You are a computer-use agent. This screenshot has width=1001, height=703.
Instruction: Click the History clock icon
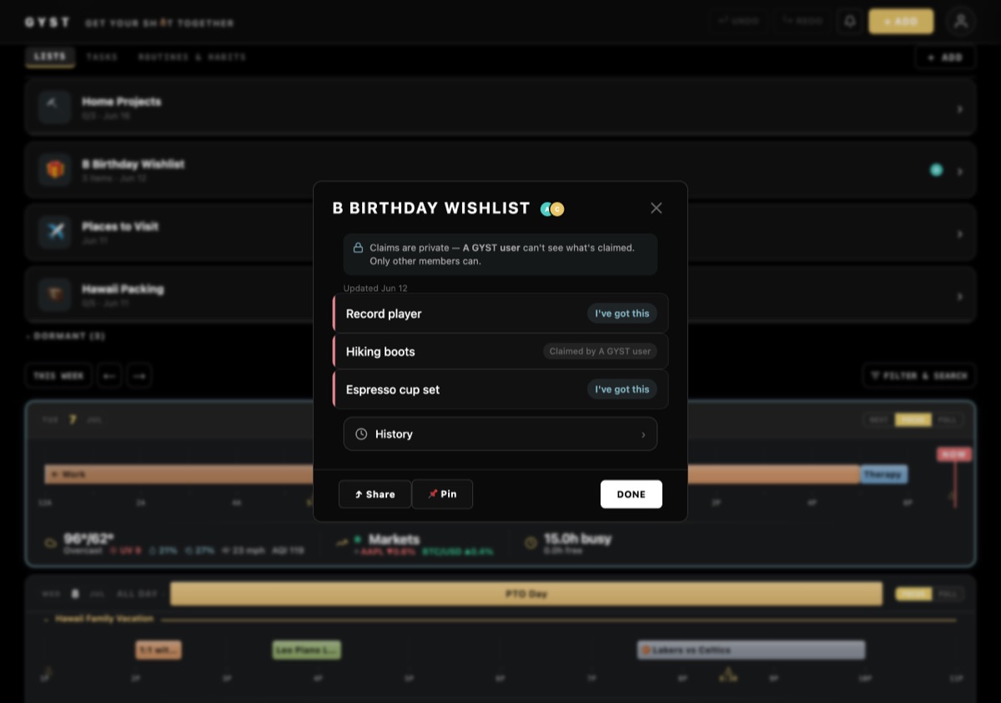click(361, 434)
